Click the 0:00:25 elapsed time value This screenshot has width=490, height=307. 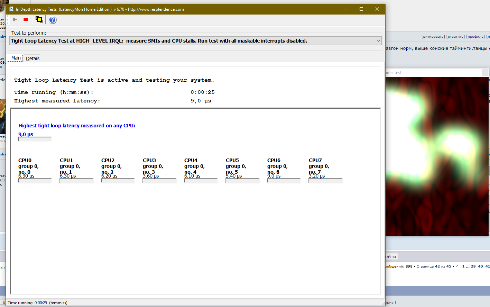(x=203, y=92)
